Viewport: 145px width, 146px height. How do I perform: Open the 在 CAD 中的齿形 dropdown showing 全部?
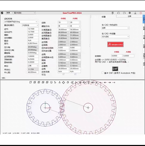[115, 28]
